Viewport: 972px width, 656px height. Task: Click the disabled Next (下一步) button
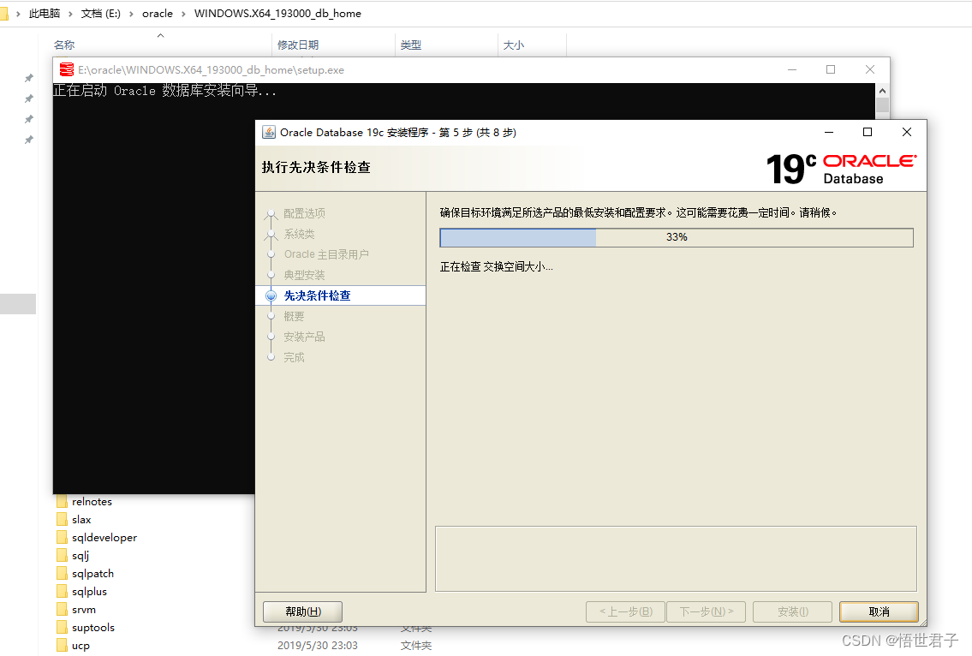click(x=706, y=611)
